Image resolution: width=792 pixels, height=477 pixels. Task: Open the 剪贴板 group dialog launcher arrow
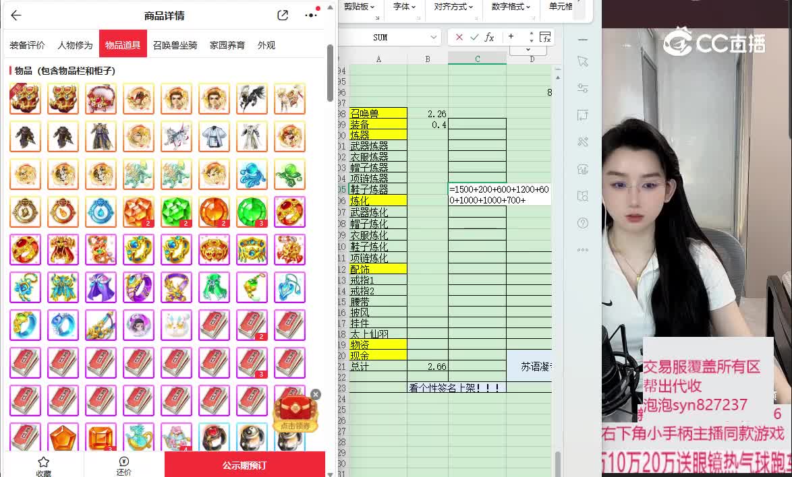pos(377,18)
